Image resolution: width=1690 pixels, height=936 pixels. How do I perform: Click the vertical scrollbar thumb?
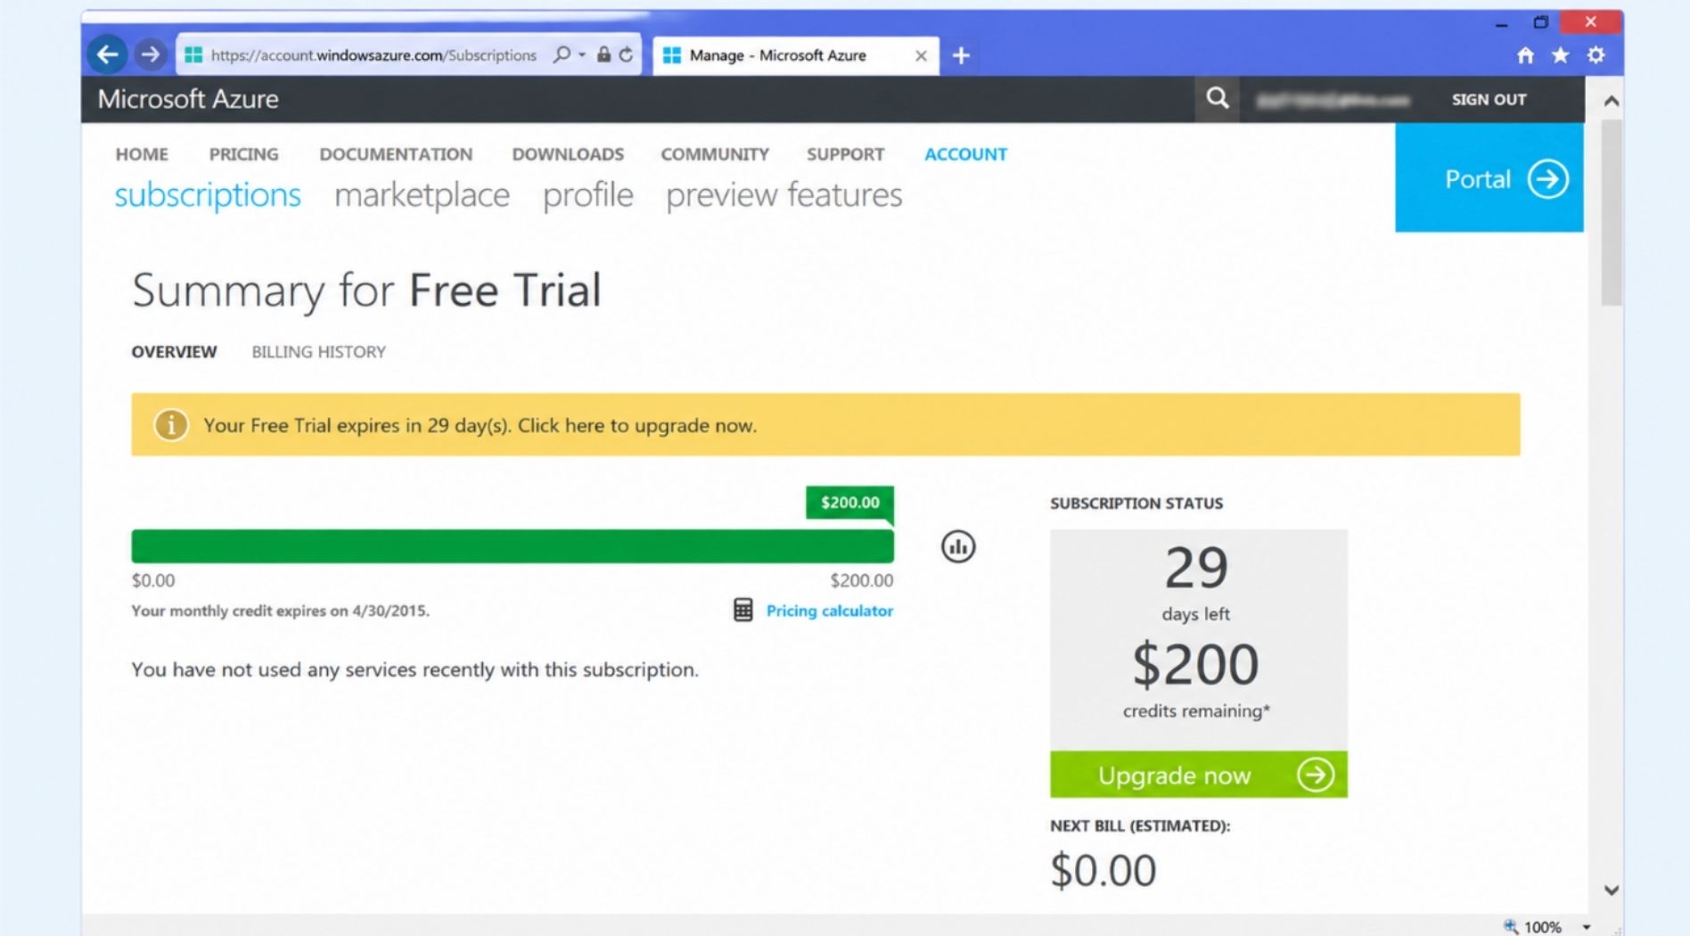[1612, 212]
